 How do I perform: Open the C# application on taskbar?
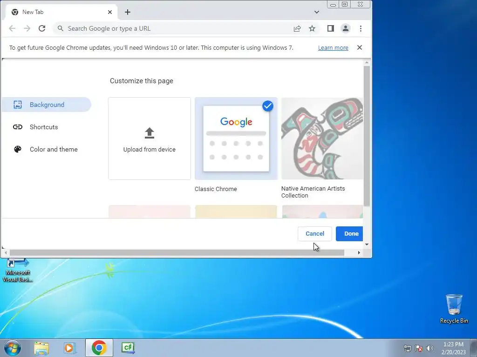coord(128,348)
